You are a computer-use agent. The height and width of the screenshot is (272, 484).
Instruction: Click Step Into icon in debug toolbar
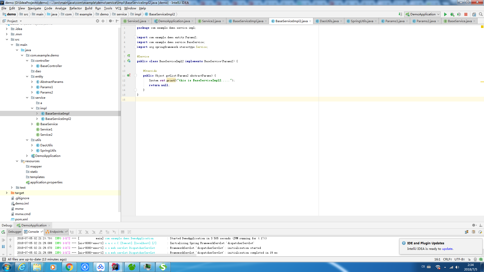click(x=87, y=232)
